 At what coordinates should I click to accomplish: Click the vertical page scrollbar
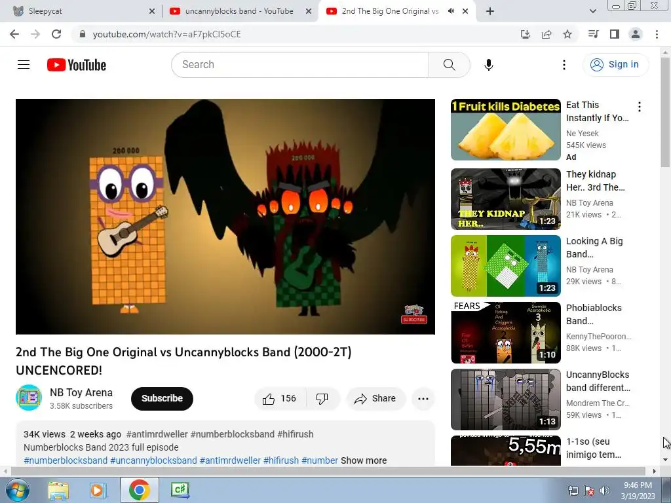point(665,111)
